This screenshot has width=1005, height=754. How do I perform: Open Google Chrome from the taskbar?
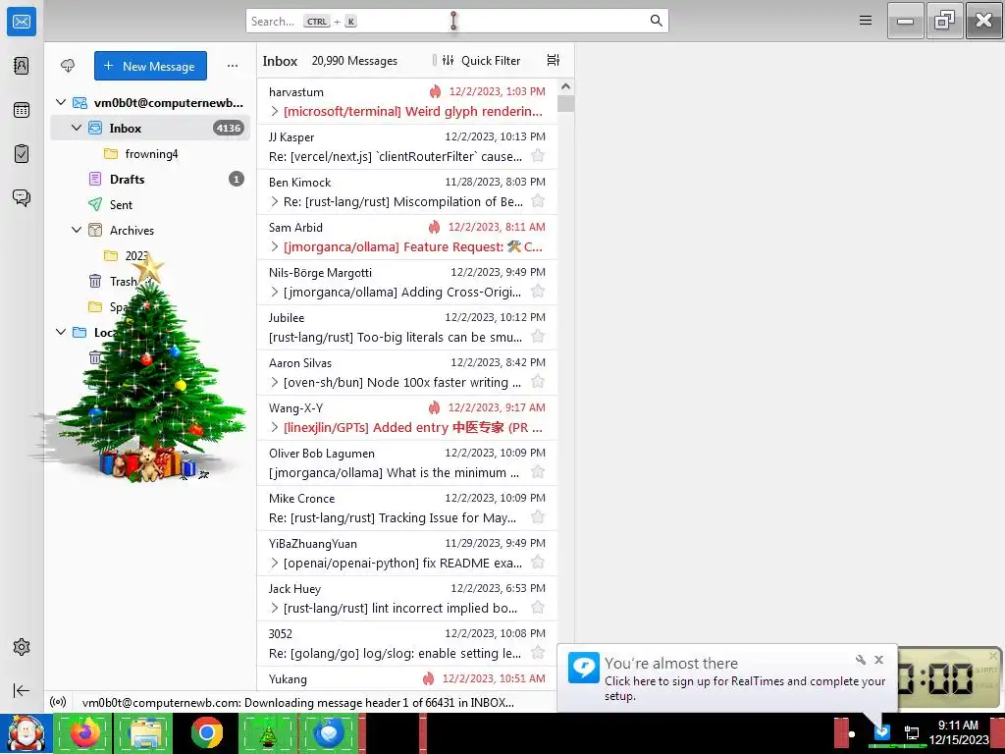pos(207,732)
